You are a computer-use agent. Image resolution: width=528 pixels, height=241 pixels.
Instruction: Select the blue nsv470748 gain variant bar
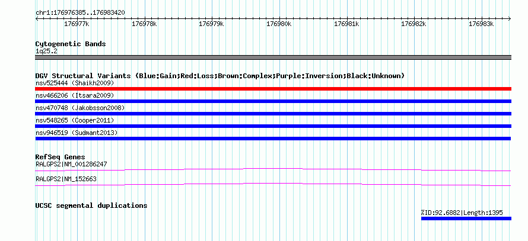(273, 114)
